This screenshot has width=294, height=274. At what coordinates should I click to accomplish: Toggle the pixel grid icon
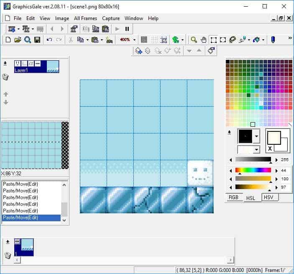point(144,40)
